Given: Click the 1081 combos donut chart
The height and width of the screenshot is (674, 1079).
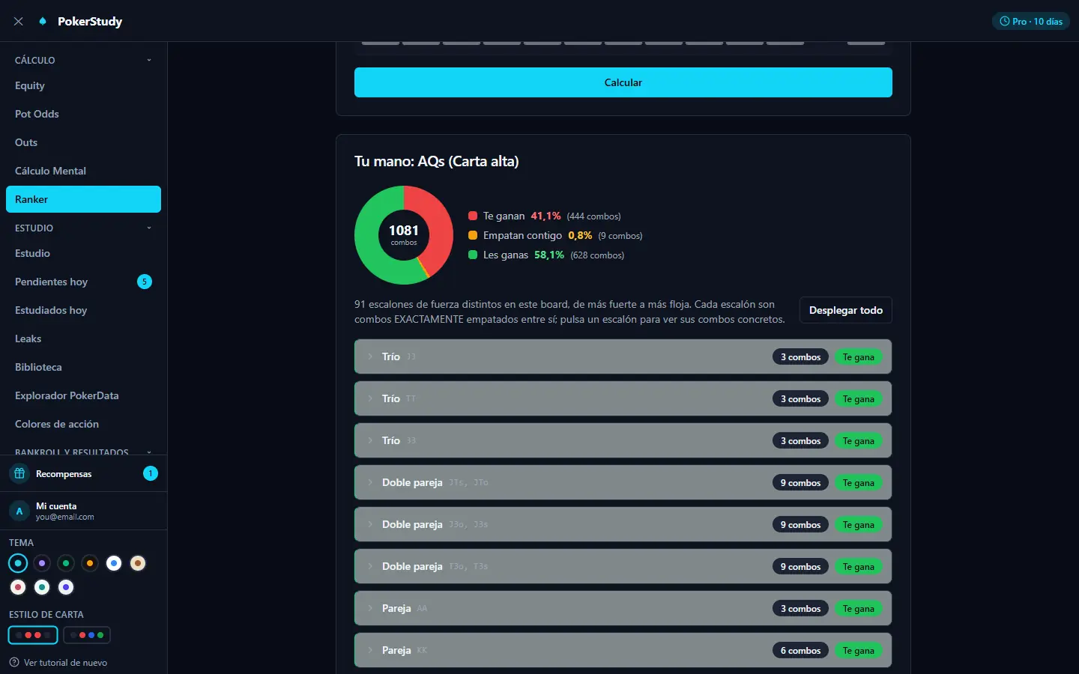Looking at the screenshot, I should point(403,235).
